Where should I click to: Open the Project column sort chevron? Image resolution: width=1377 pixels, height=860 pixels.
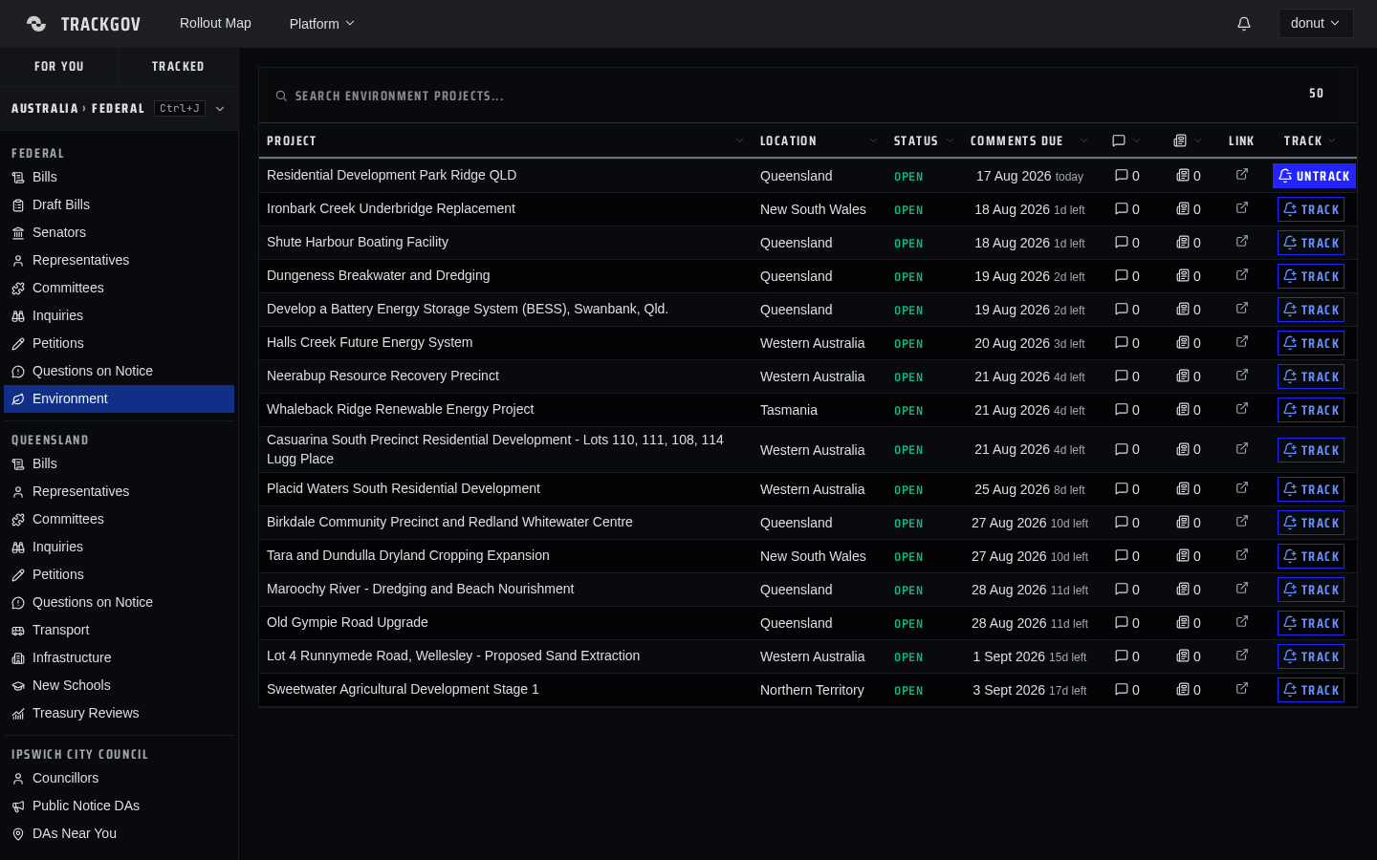point(739,141)
